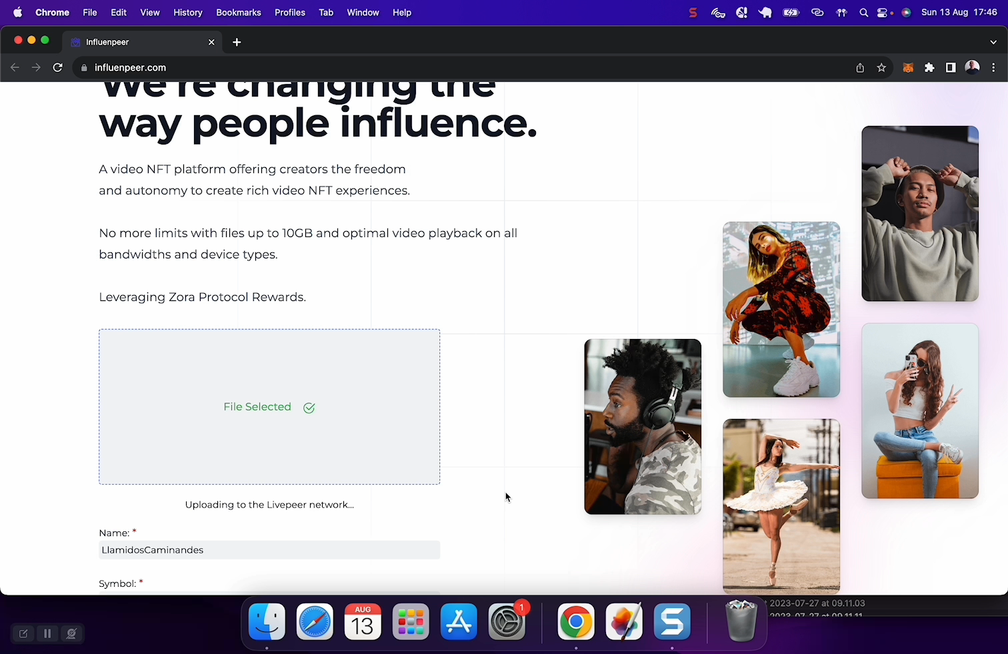Open System Settings from the Dock

point(507,621)
